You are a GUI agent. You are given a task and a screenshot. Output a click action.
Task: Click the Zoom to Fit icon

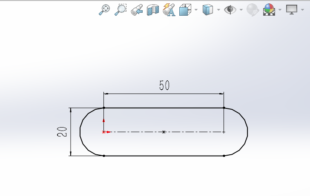(104, 9)
